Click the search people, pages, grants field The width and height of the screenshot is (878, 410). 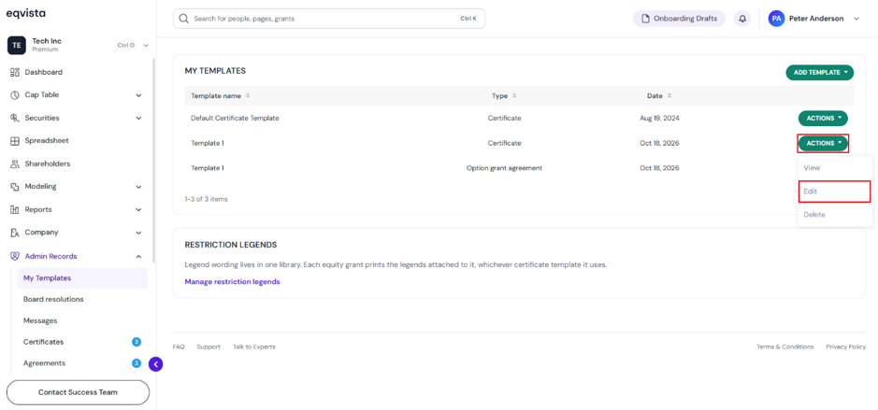[x=329, y=19]
